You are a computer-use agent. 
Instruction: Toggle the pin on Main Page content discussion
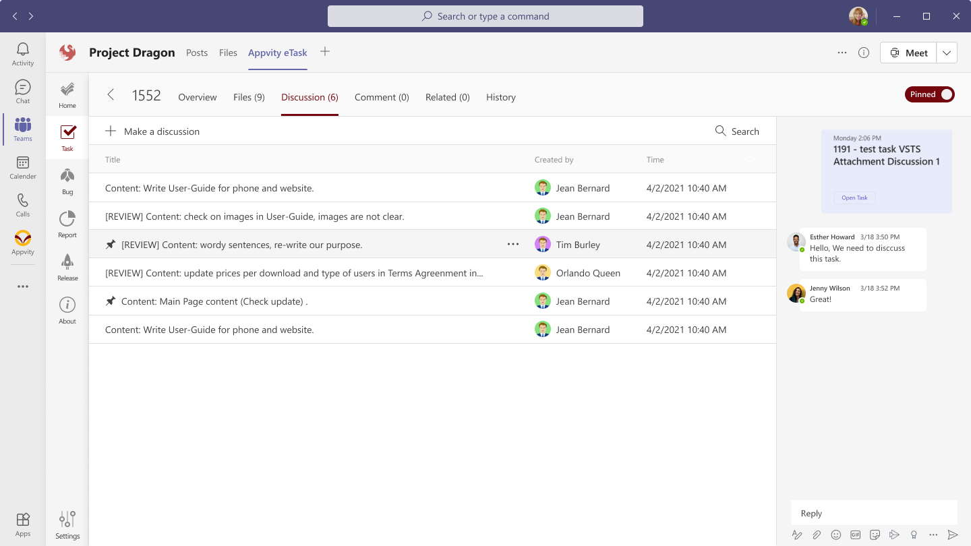tap(111, 301)
